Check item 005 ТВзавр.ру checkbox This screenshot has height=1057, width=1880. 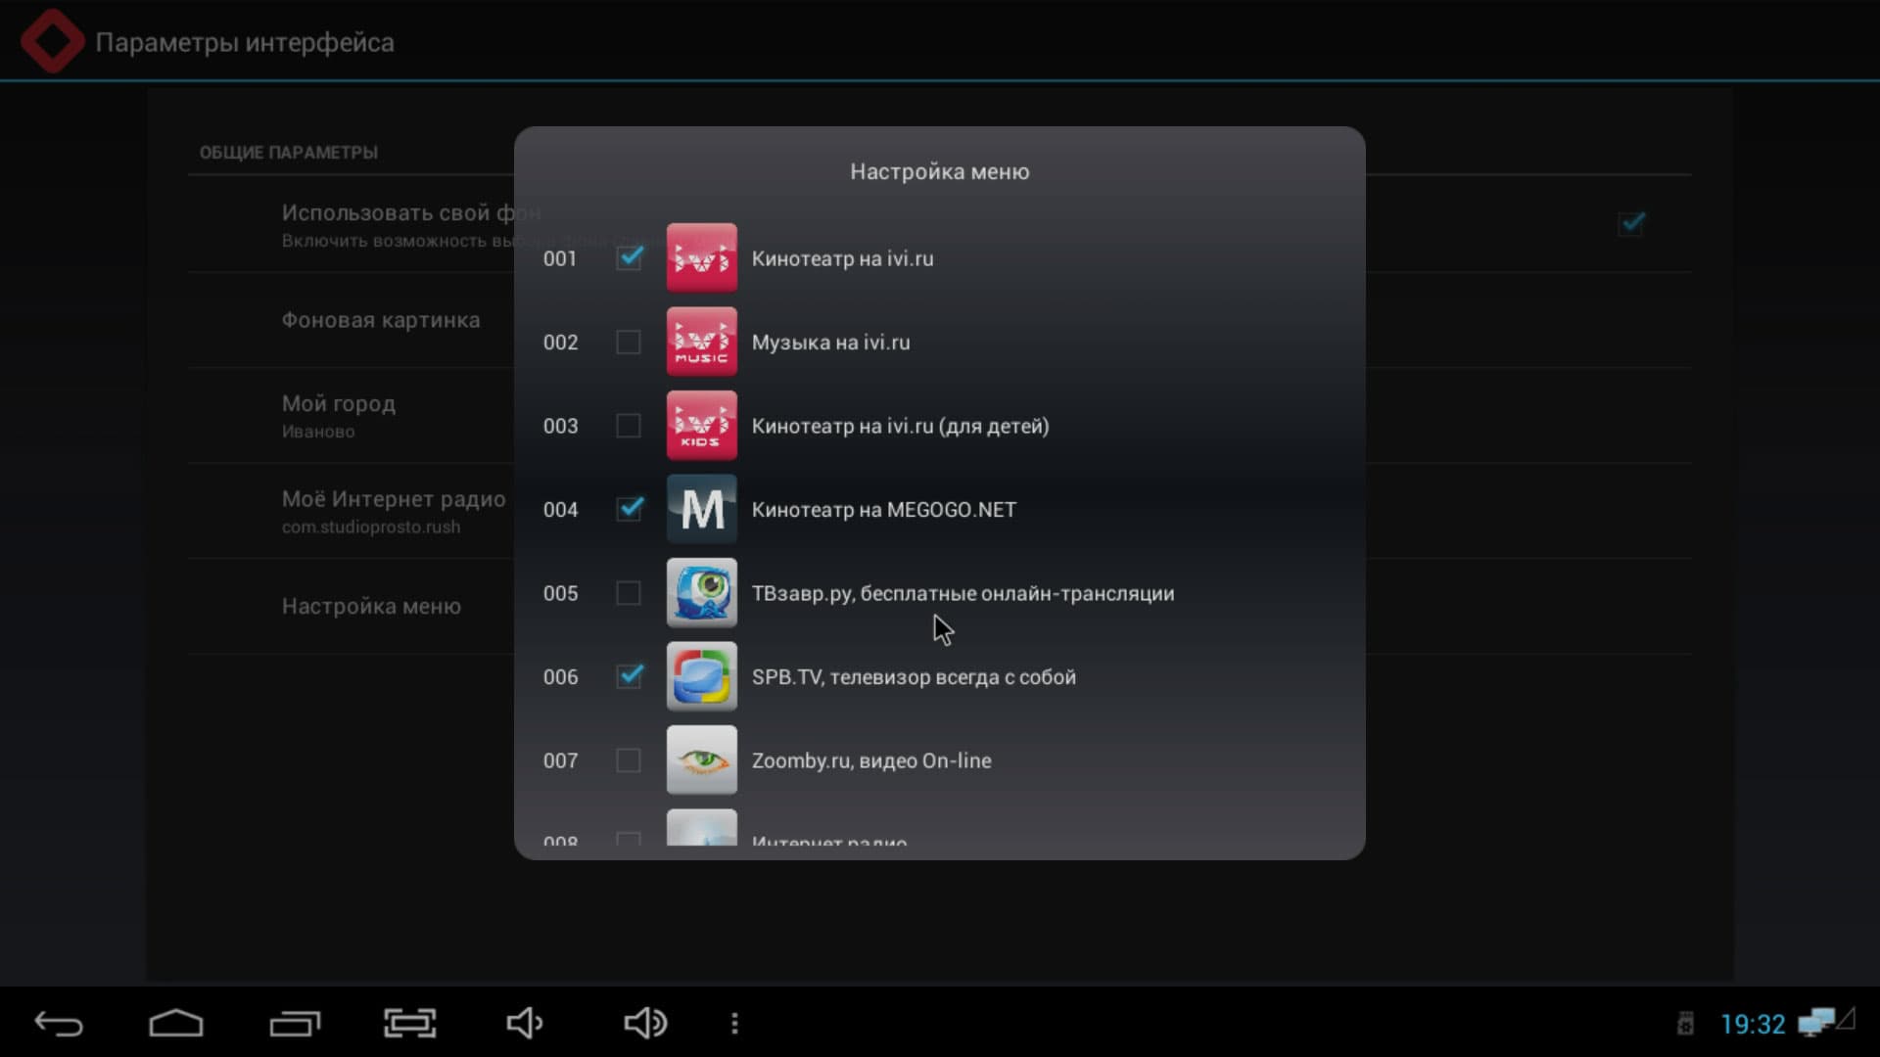pos(629,593)
